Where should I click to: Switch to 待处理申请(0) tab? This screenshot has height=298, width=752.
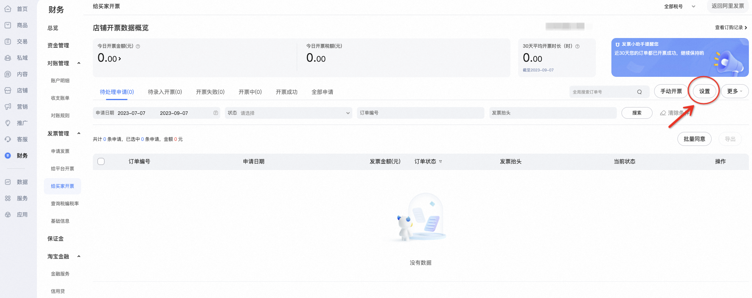coord(117,92)
